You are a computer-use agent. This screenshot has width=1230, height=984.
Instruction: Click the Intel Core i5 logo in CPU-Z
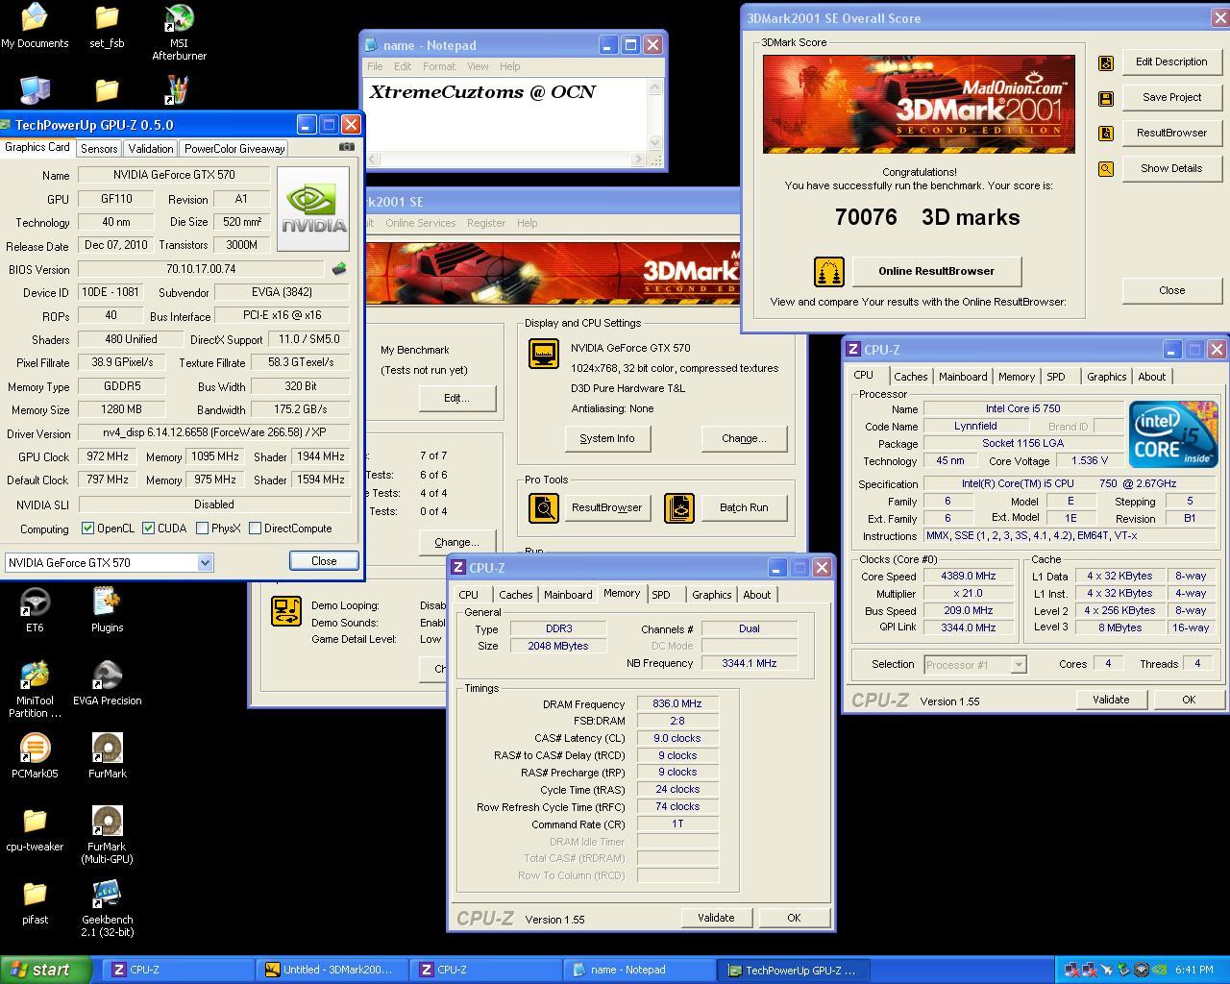(1173, 434)
